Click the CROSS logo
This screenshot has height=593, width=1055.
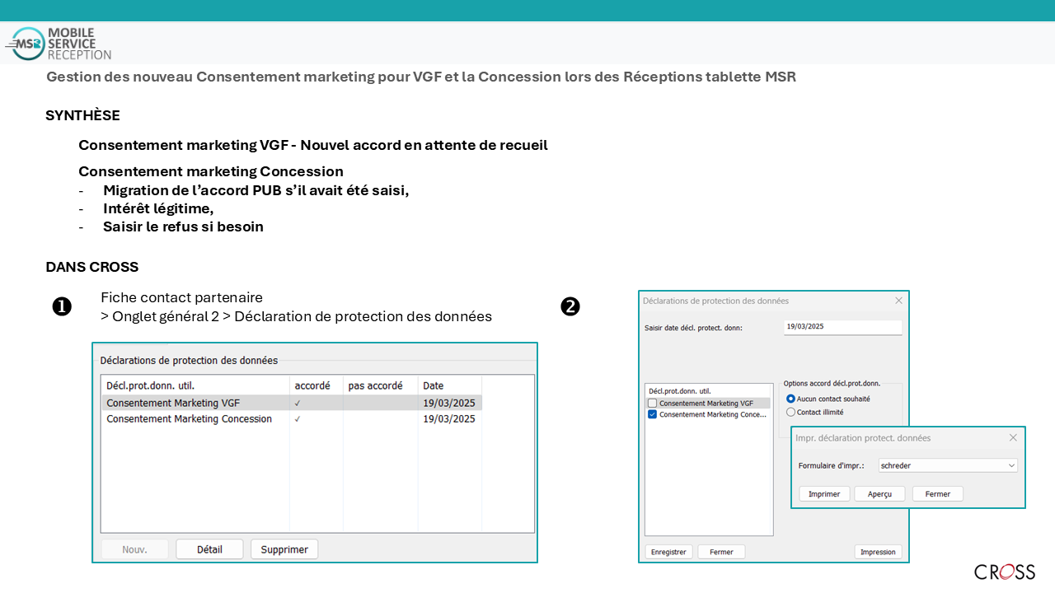click(1005, 572)
